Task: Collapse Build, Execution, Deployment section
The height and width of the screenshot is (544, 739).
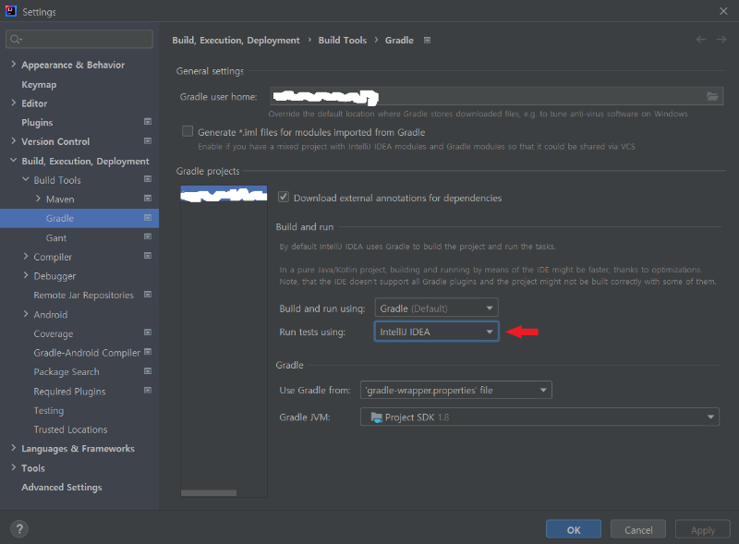Action: pyautogui.click(x=13, y=161)
